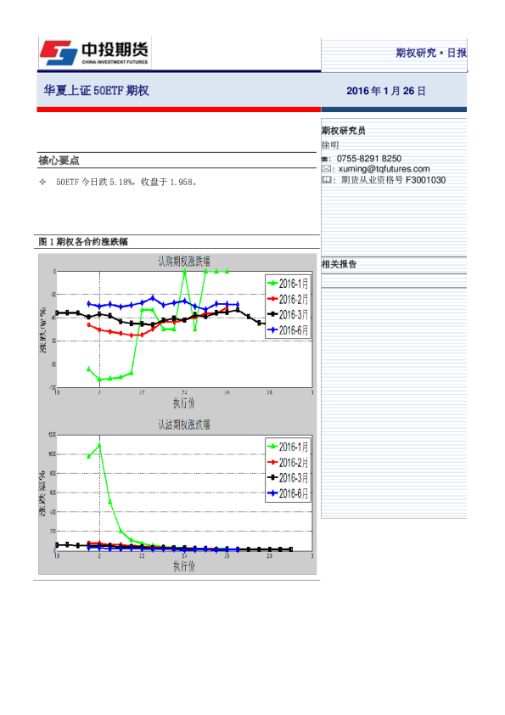Click the phone number 0755-8291 8250
The width and height of the screenshot is (505, 715).
coord(368,159)
